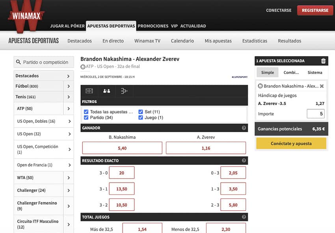
Task: Toggle the Partido (34) checkbox
Action: pos(86,118)
